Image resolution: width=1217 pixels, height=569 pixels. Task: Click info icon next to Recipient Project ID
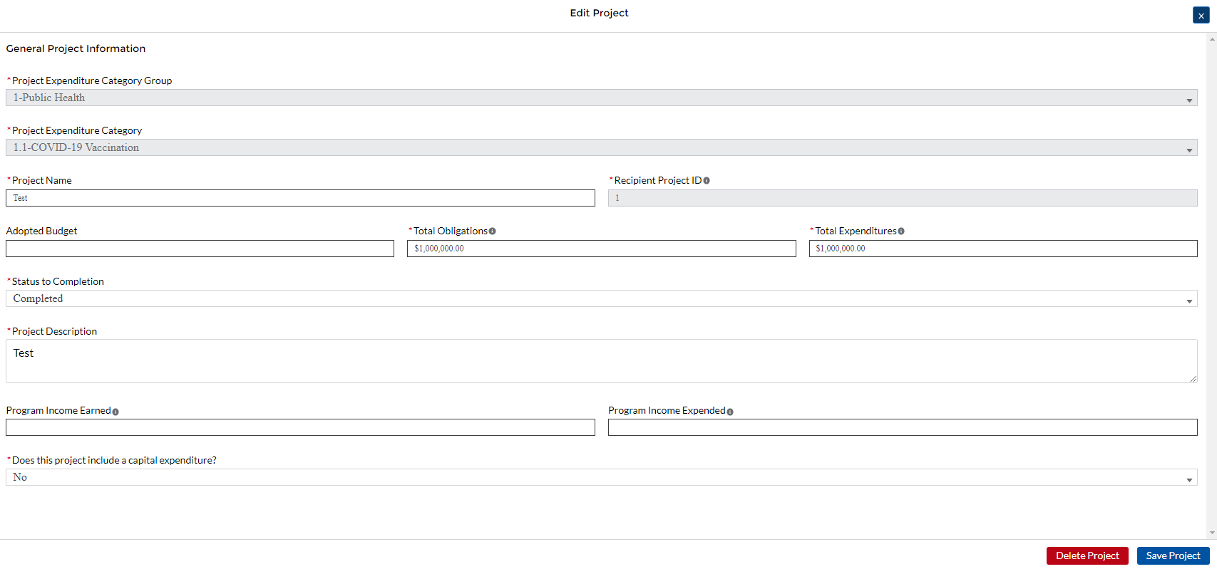tap(707, 181)
